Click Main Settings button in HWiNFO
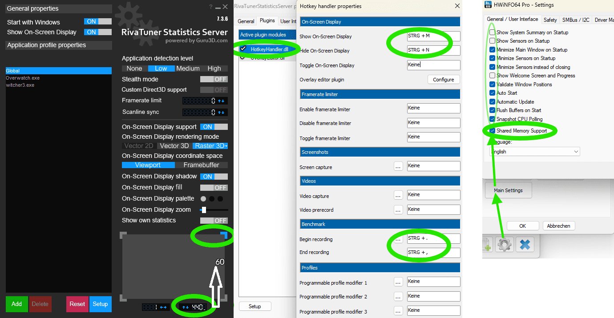This screenshot has height=318, width=614. pyautogui.click(x=508, y=190)
